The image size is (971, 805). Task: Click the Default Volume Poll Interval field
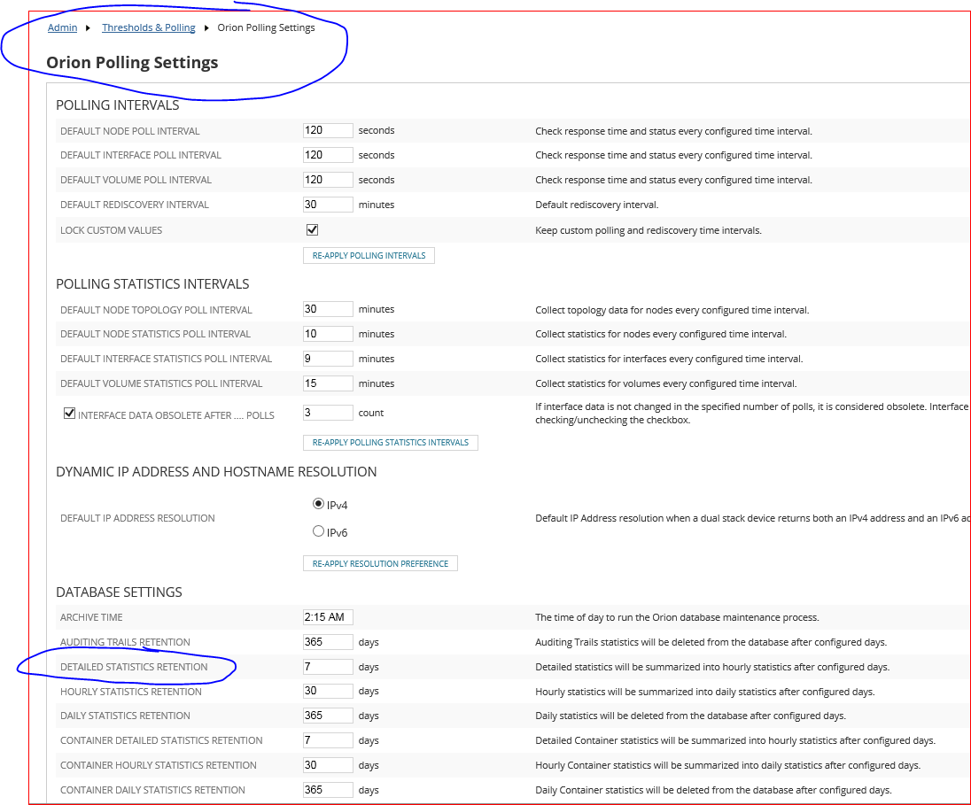(x=328, y=180)
